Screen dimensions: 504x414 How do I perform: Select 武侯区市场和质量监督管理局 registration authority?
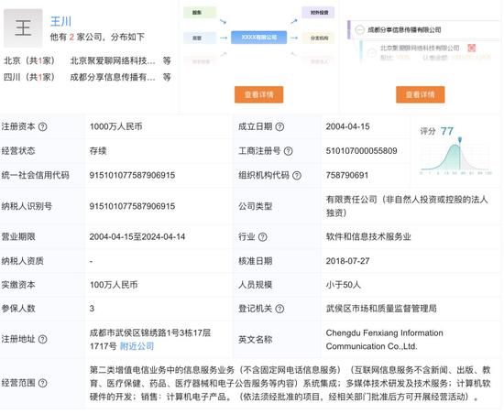point(381,309)
